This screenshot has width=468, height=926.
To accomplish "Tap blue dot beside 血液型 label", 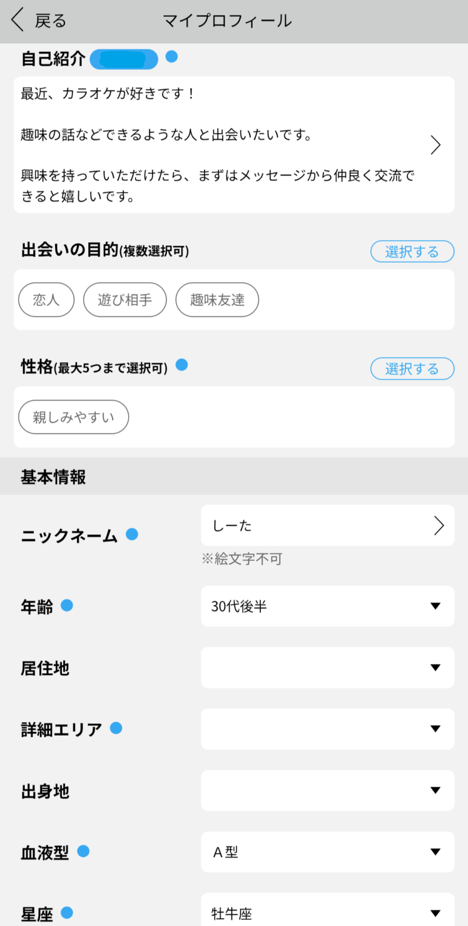I will [x=84, y=851].
